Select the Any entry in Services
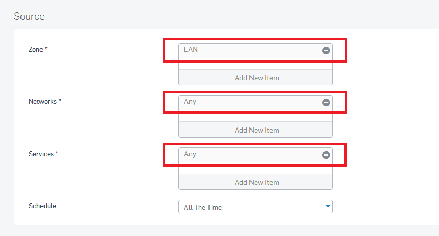Image resolution: width=439 pixels, height=236 pixels. click(190, 154)
